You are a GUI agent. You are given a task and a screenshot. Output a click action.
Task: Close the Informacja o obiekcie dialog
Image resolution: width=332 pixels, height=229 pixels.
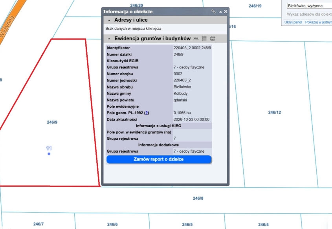(226, 12)
